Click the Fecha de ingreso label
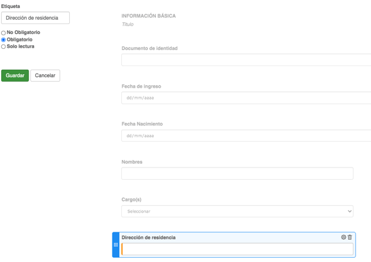The image size is (371, 262). click(x=141, y=87)
